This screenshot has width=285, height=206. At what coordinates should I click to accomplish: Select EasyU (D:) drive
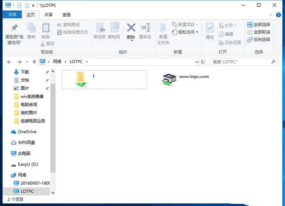(x=24, y=164)
